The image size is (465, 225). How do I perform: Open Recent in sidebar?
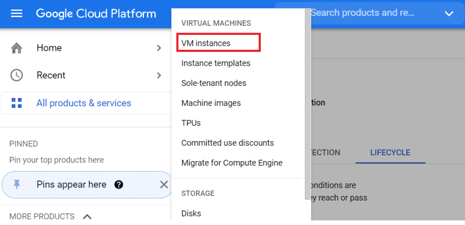(x=51, y=75)
